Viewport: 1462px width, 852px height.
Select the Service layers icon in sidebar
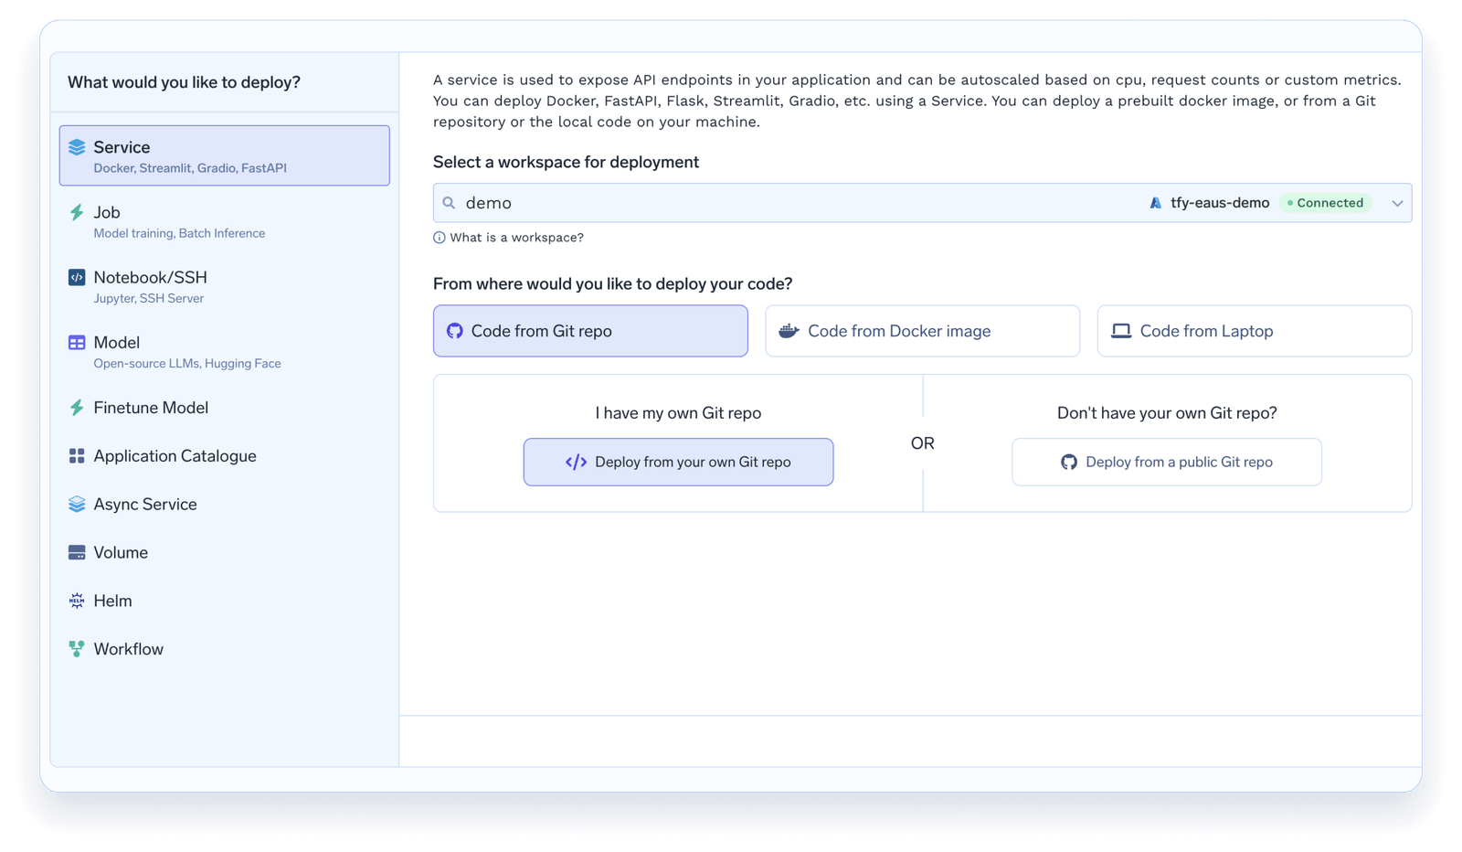coord(77,146)
